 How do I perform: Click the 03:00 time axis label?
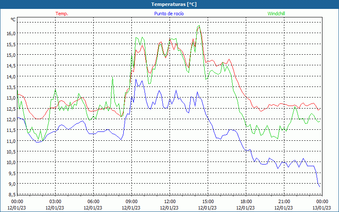point(56,202)
